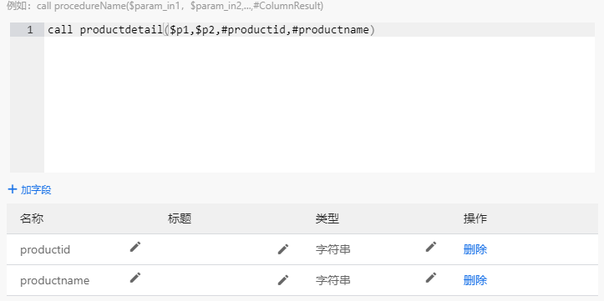This screenshot has width=604, height=301.
Task: Delete the productid field row
Action: click(x=475, y=250)
